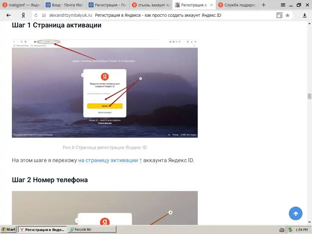Click the network tray icon beside the clock
Image resolution: width=312 pixels, height=234 pixels.
click(290, 230)
